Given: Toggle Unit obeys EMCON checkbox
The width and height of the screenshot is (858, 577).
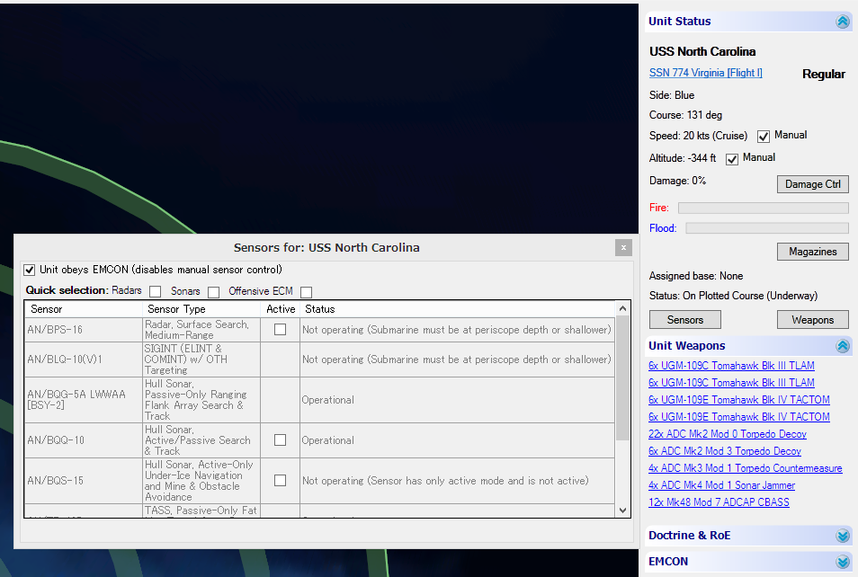Looking at the screenshot, I should (30, 270).
